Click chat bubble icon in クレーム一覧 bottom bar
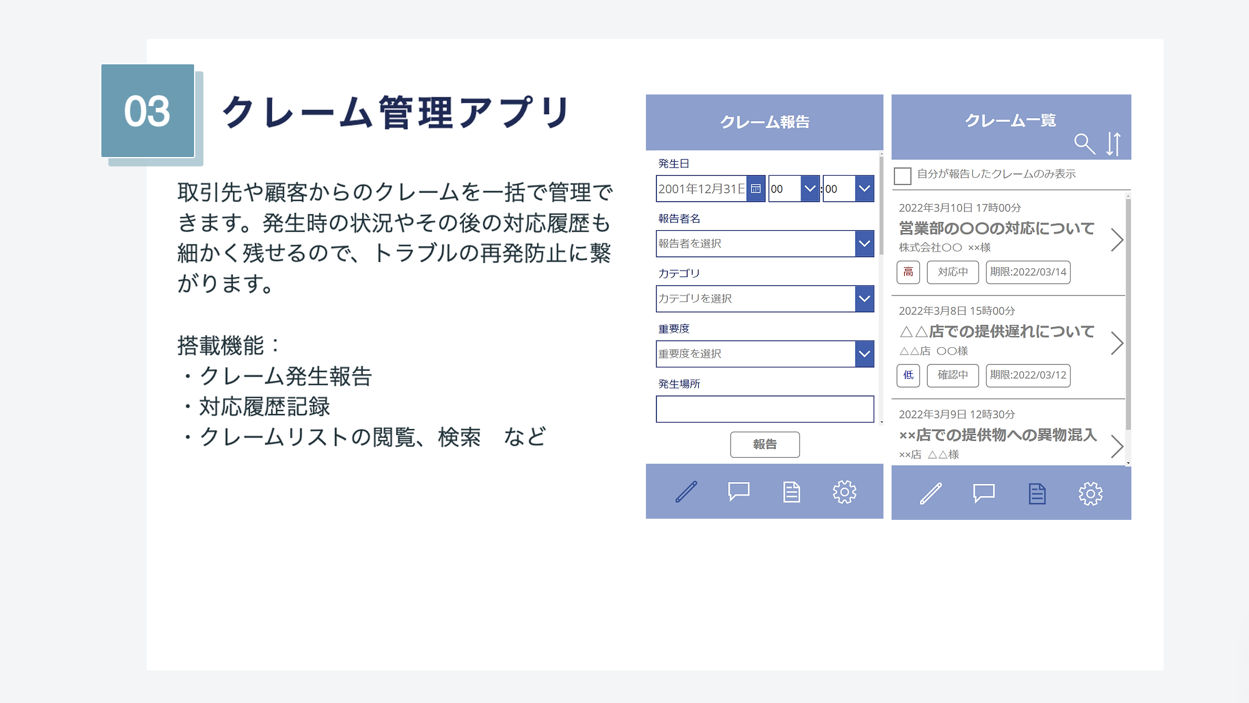1249x703 pixels. pyautogui.click(x=984, y=493)
